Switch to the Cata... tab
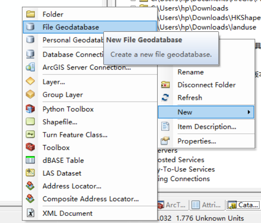The height and width of the screenshot is (223, 261). tap(243, 205)
